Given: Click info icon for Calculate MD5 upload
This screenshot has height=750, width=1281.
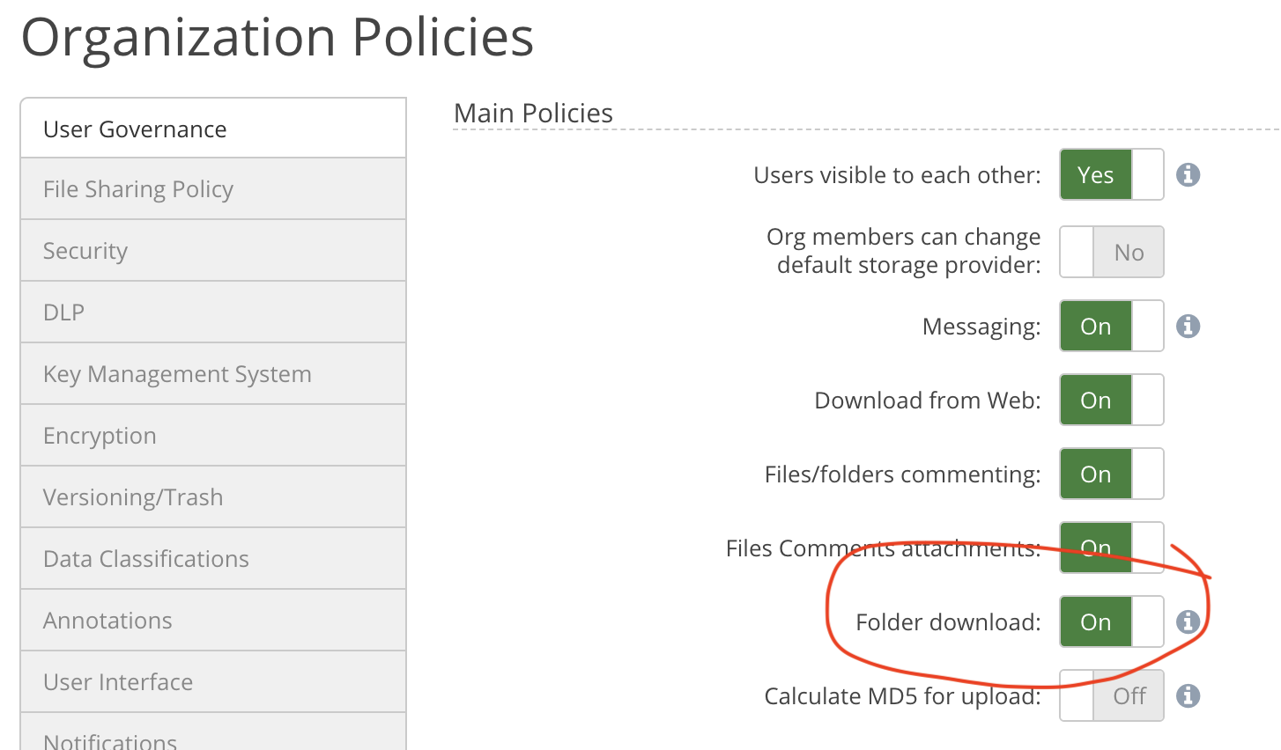Looking at the screenshot, I should click(x=1188, y=696).
